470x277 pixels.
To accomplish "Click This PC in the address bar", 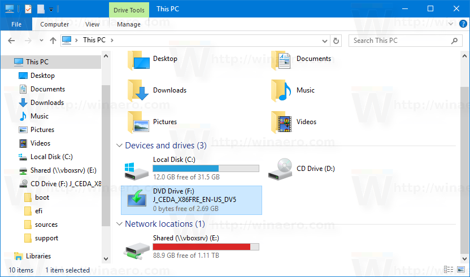I will click(94, 40).
